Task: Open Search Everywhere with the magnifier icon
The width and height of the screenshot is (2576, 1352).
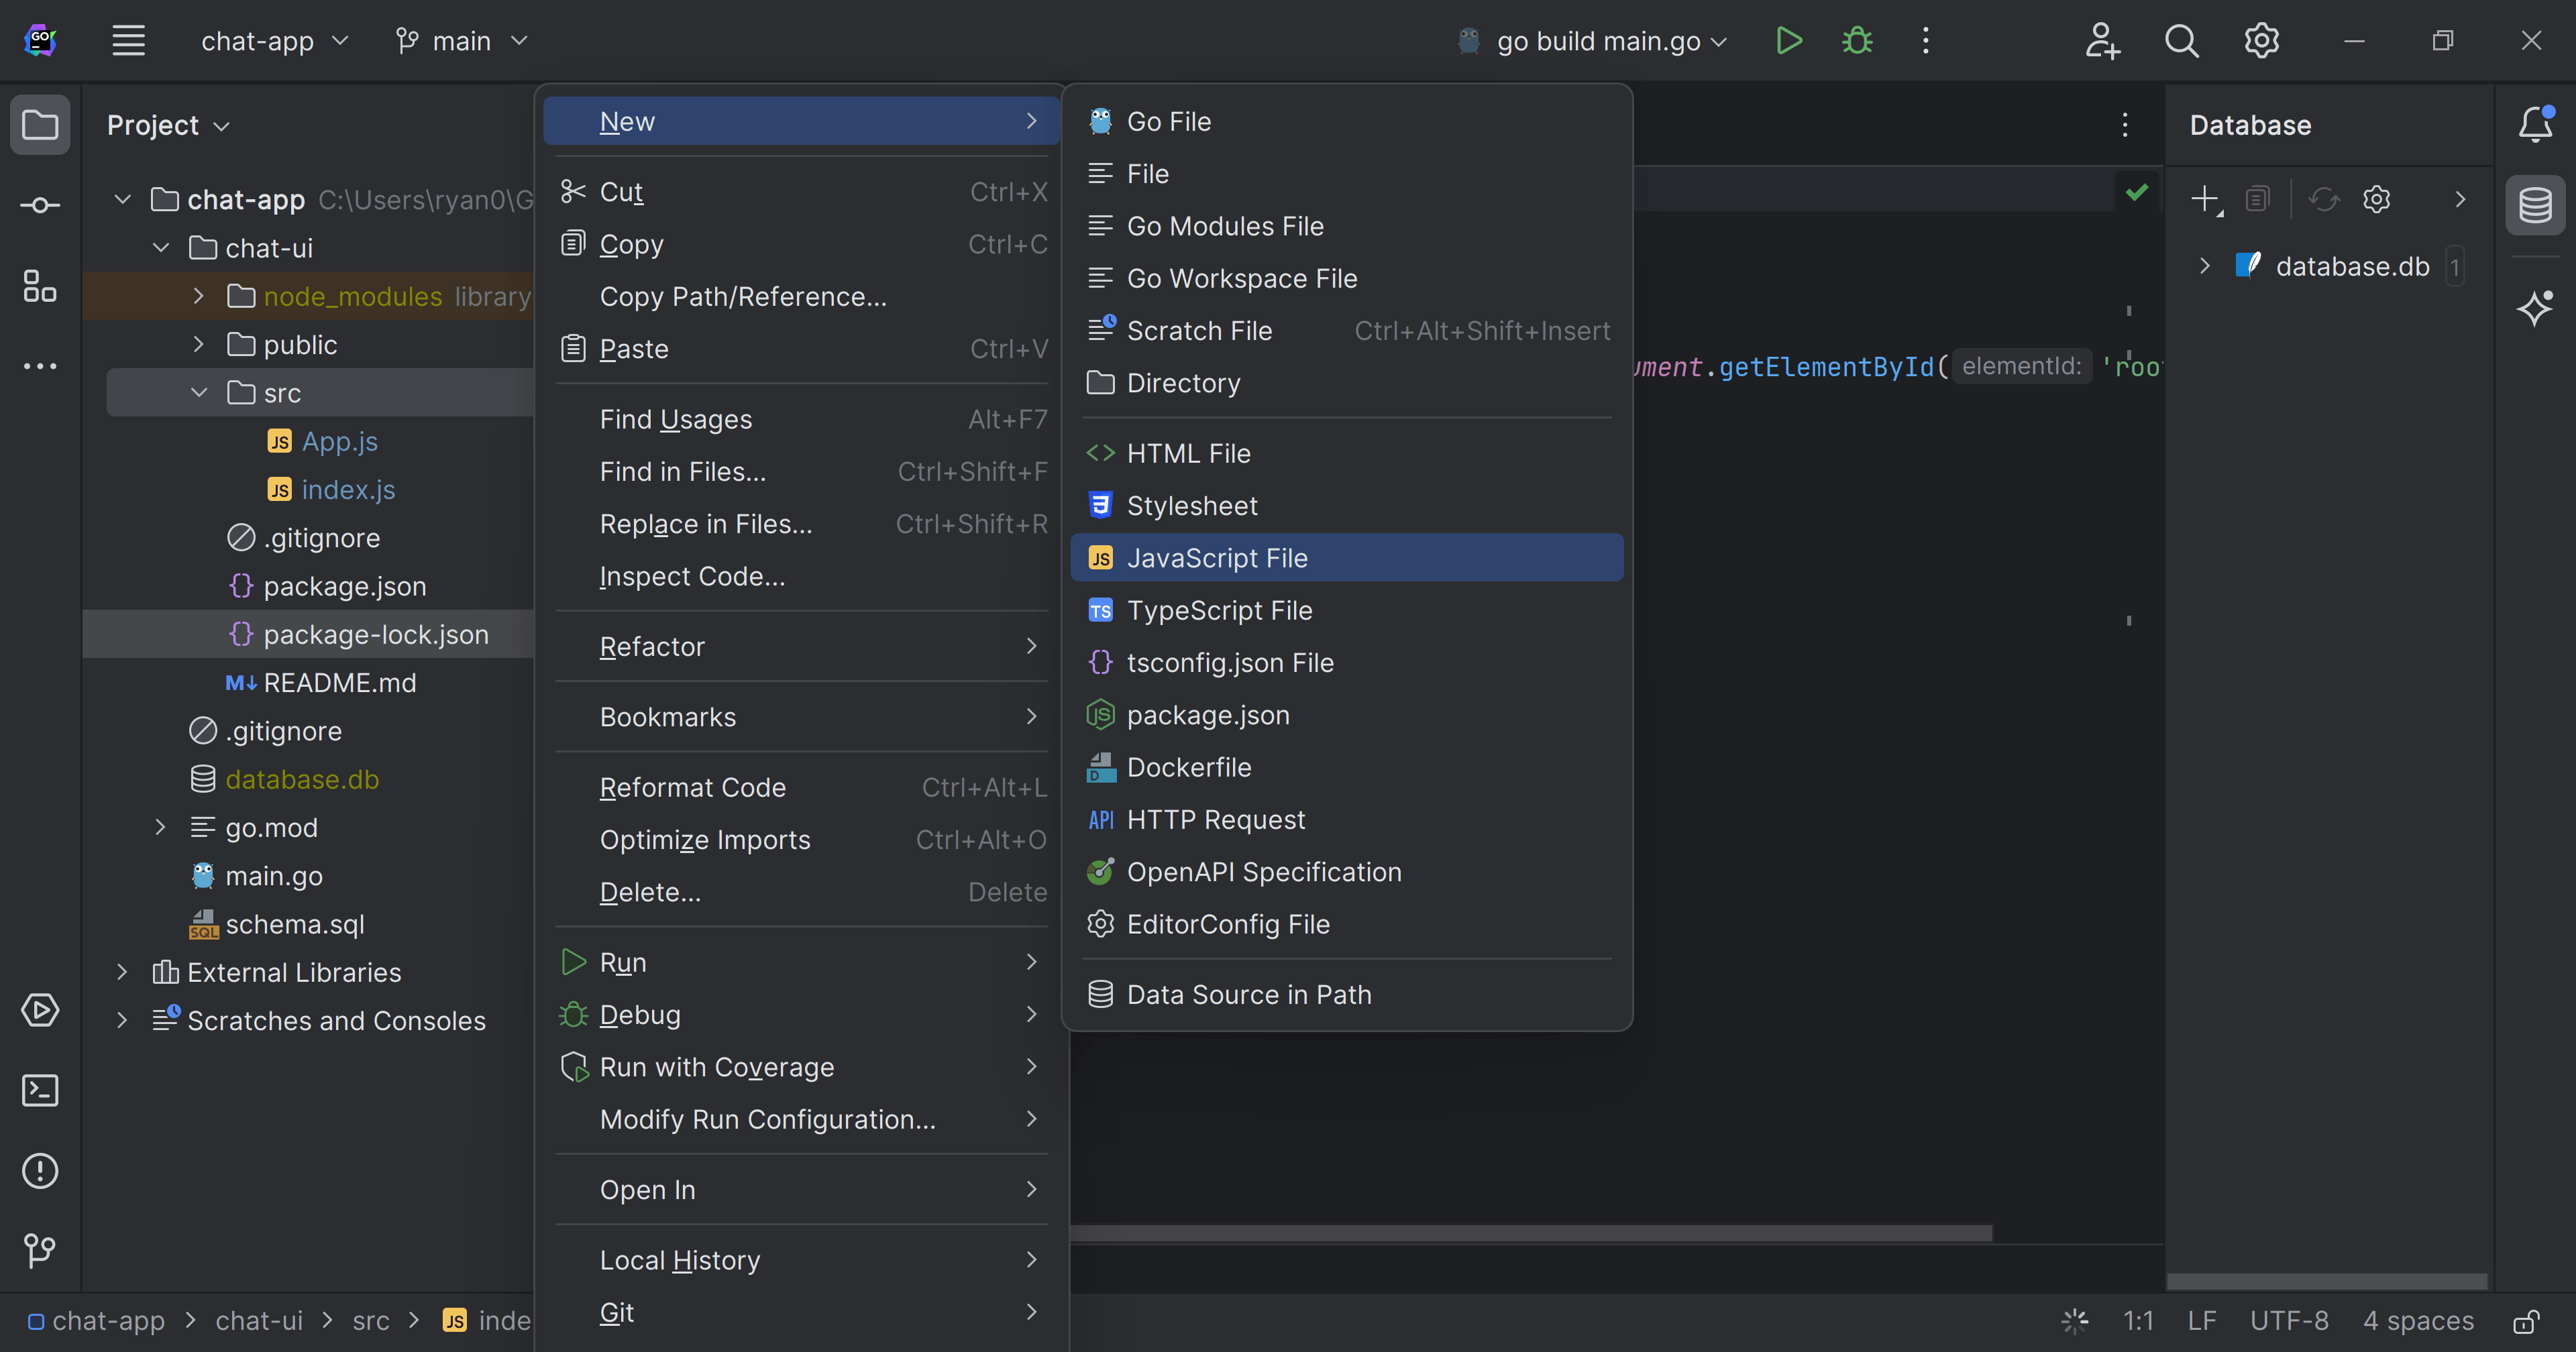Action: (x=2182, y=41)
